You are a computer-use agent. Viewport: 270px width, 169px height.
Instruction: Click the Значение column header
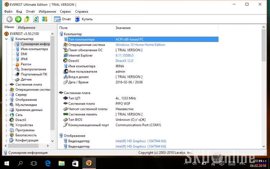click(x=166, y=28)
